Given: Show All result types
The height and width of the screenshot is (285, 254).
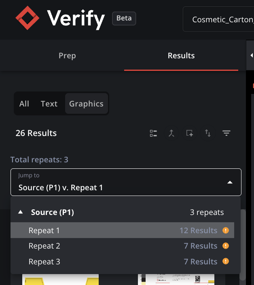Looking at the screenshot, I should pyautogui.click(x=24, y=104).
